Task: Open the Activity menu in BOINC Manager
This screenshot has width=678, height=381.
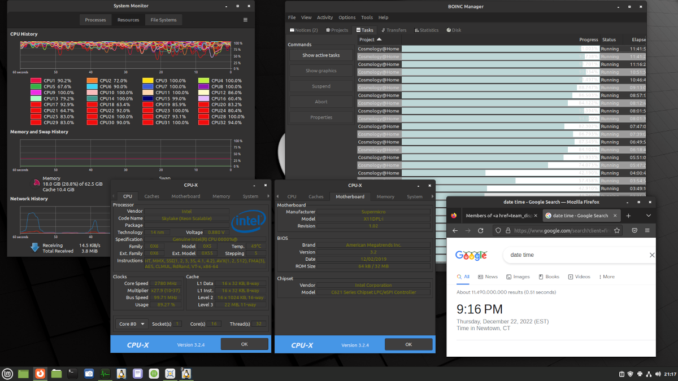Action: click(325, 17)
